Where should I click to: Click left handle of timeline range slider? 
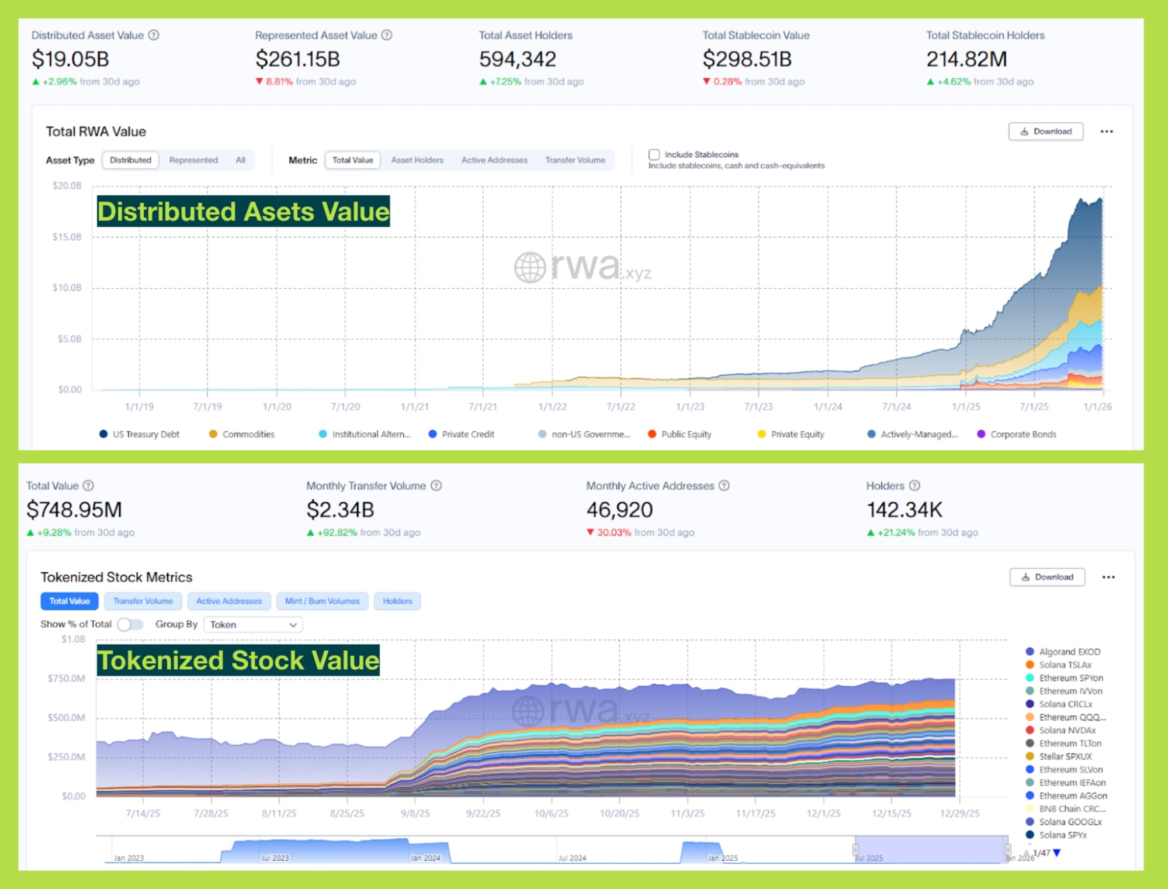(x=855, y=849)
